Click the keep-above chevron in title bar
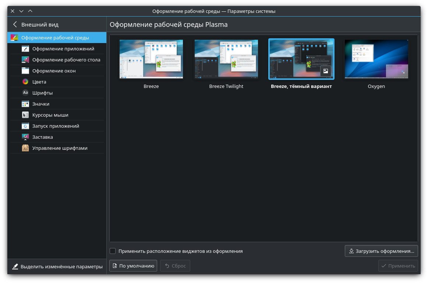 pos(30,11)
